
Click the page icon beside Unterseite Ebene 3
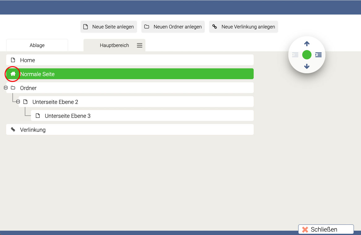pos(38,116)
